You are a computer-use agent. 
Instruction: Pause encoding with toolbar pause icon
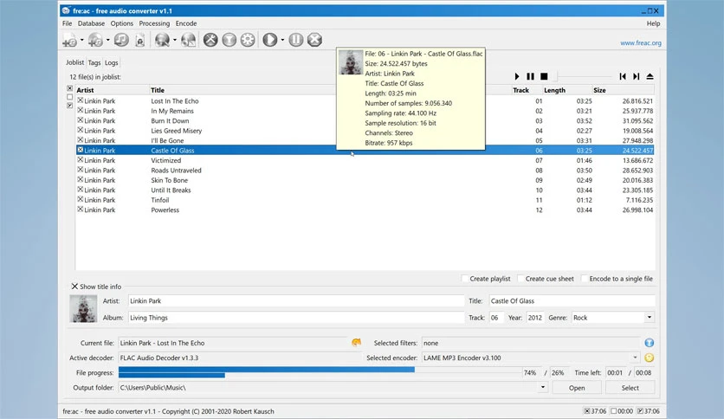296,40
